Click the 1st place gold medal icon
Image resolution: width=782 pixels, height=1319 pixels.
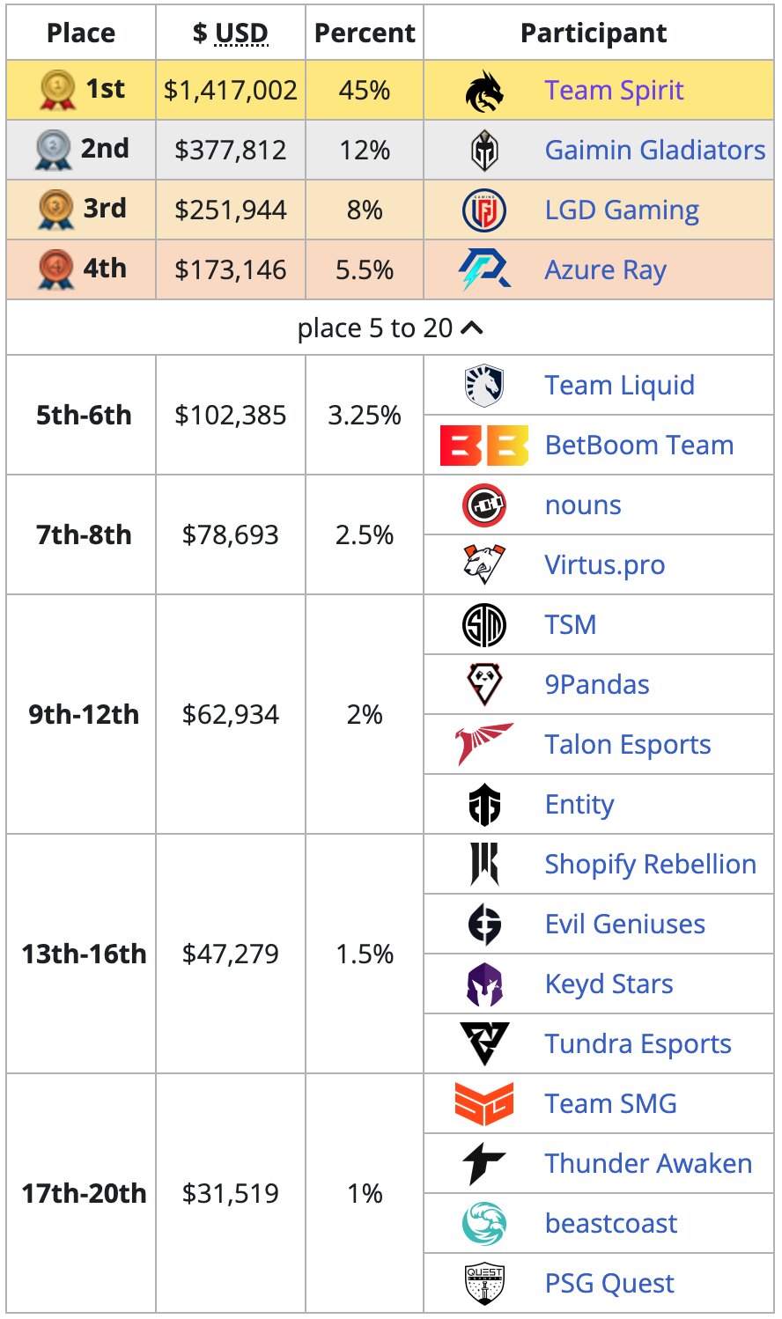[x=58, y=91]
